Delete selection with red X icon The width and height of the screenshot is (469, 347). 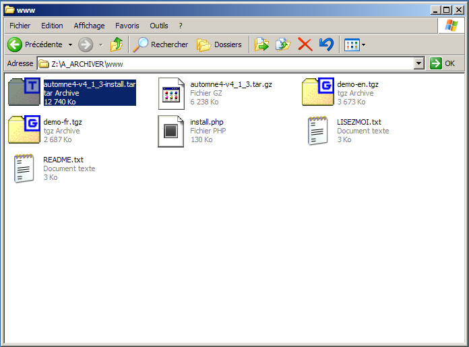coord(305,44)
